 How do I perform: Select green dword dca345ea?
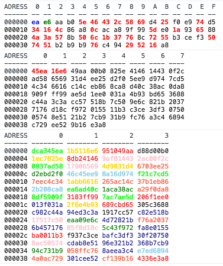pos(47,151)
